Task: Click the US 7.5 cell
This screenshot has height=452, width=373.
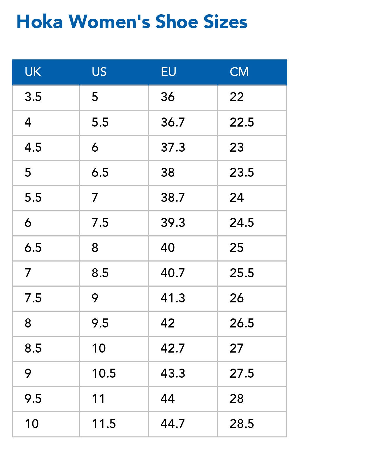Action: [x=100, y=223]
